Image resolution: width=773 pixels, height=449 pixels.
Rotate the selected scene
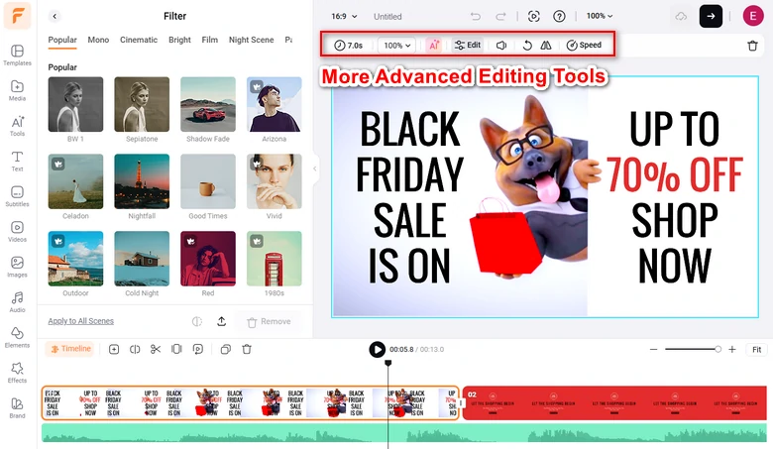527,45
